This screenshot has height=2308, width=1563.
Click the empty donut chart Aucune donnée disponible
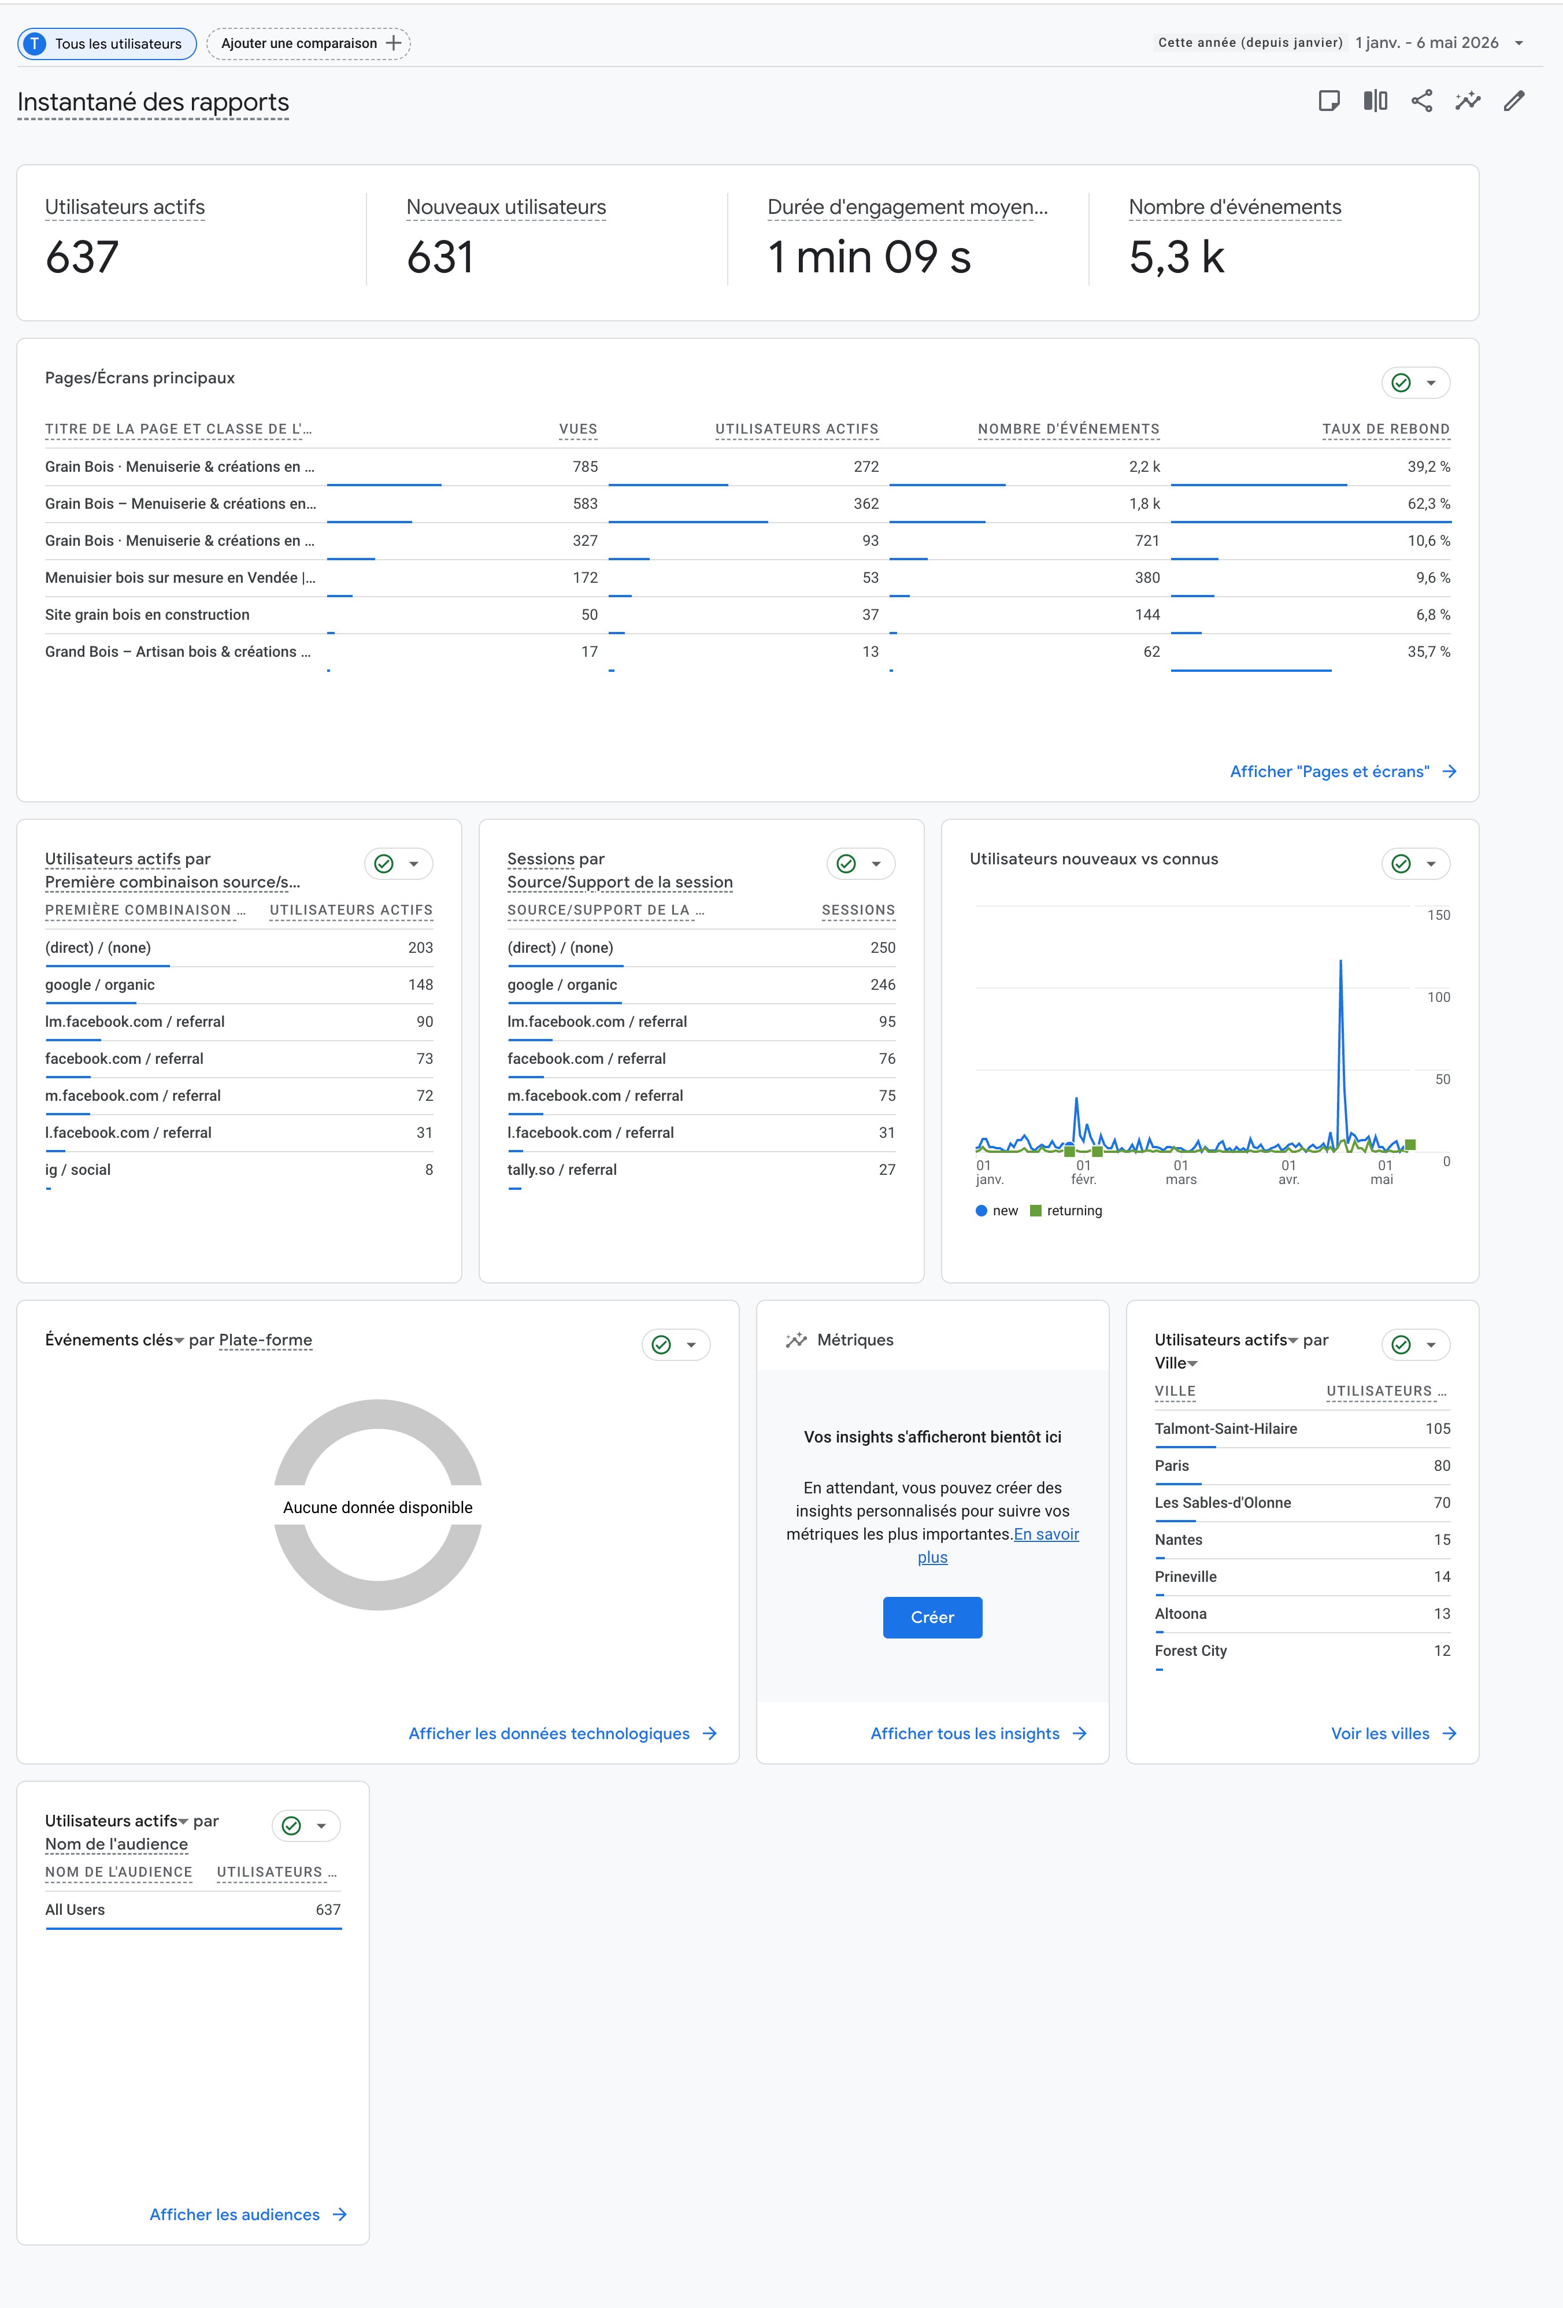(377, 1506)
